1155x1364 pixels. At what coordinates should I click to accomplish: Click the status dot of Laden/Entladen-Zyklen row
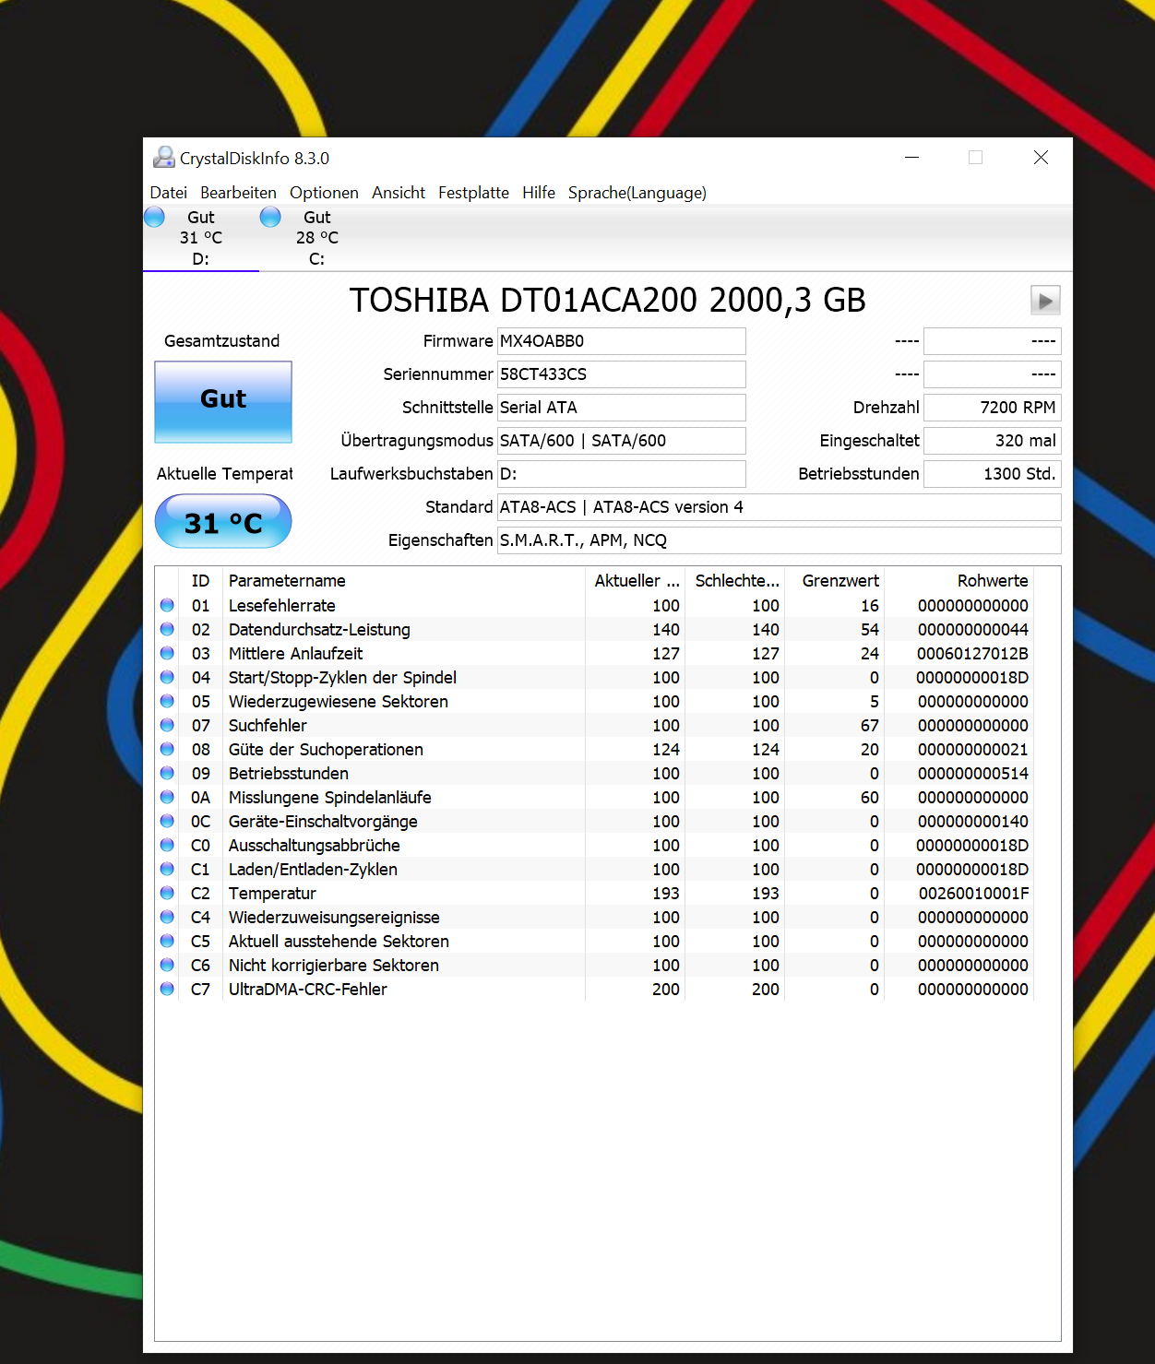[167, 869]
